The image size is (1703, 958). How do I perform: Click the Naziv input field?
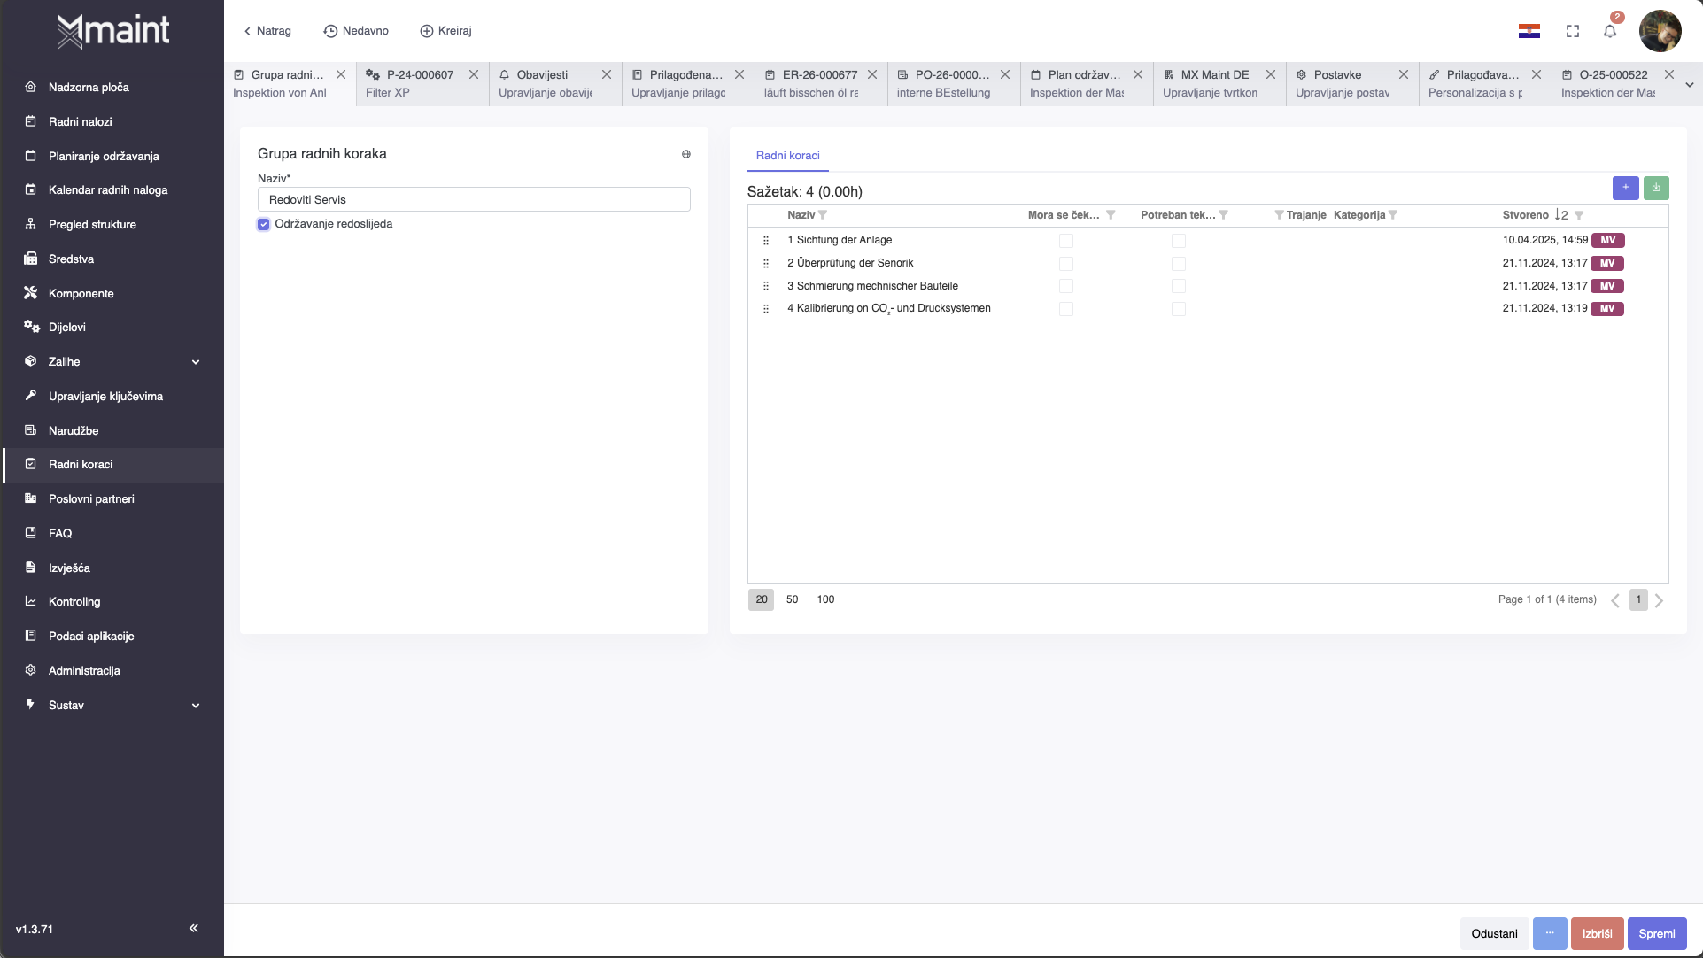(x=474, y=200)
